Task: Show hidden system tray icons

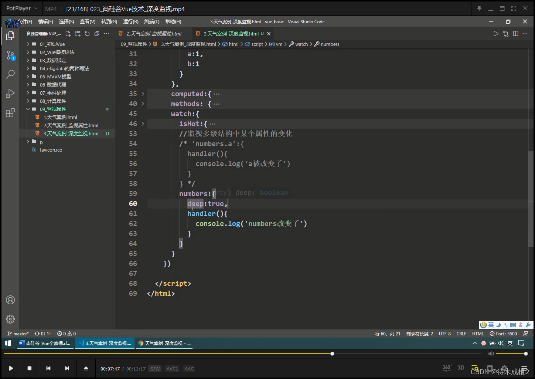Action: pyautogui.click(x=474, y=343)
